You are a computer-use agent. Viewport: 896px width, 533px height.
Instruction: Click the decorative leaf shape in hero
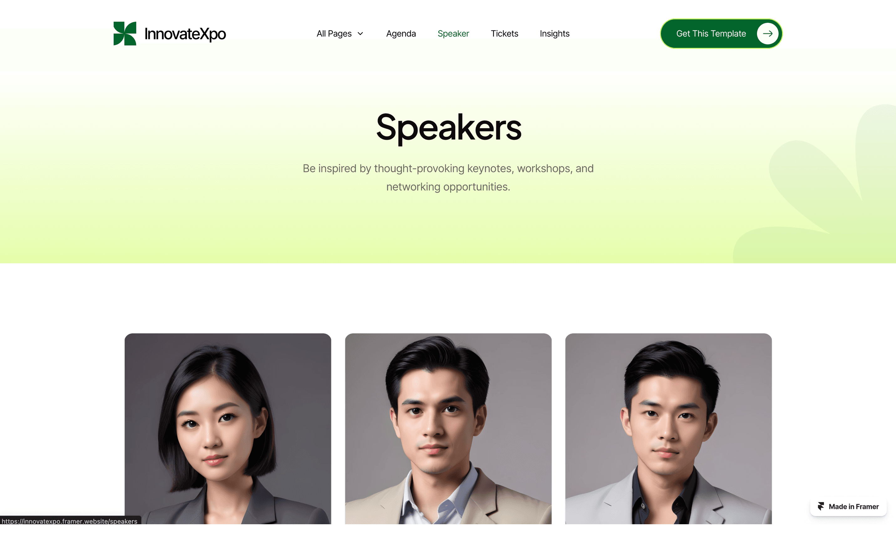(819, 187)
